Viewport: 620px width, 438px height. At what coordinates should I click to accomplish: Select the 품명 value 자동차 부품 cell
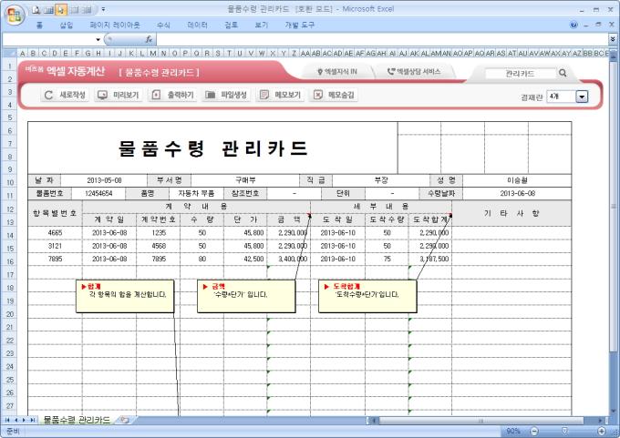196,194
